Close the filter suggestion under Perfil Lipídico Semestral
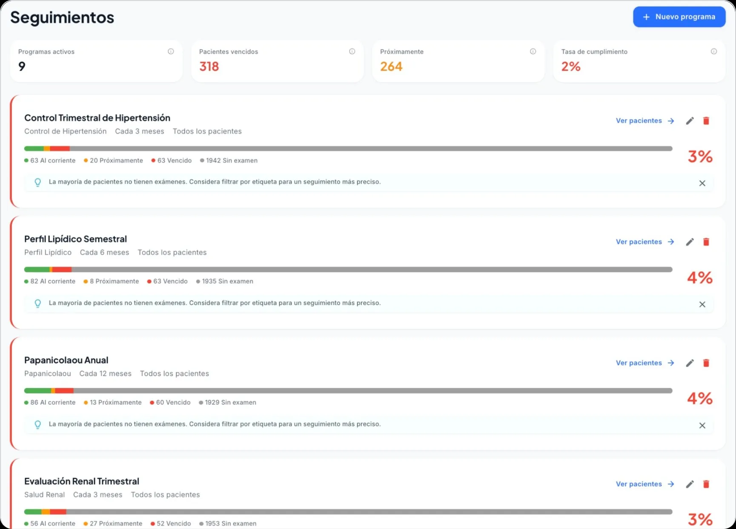Image resolution: width=736 pixels, height=529 pixels. click(702, 304)
